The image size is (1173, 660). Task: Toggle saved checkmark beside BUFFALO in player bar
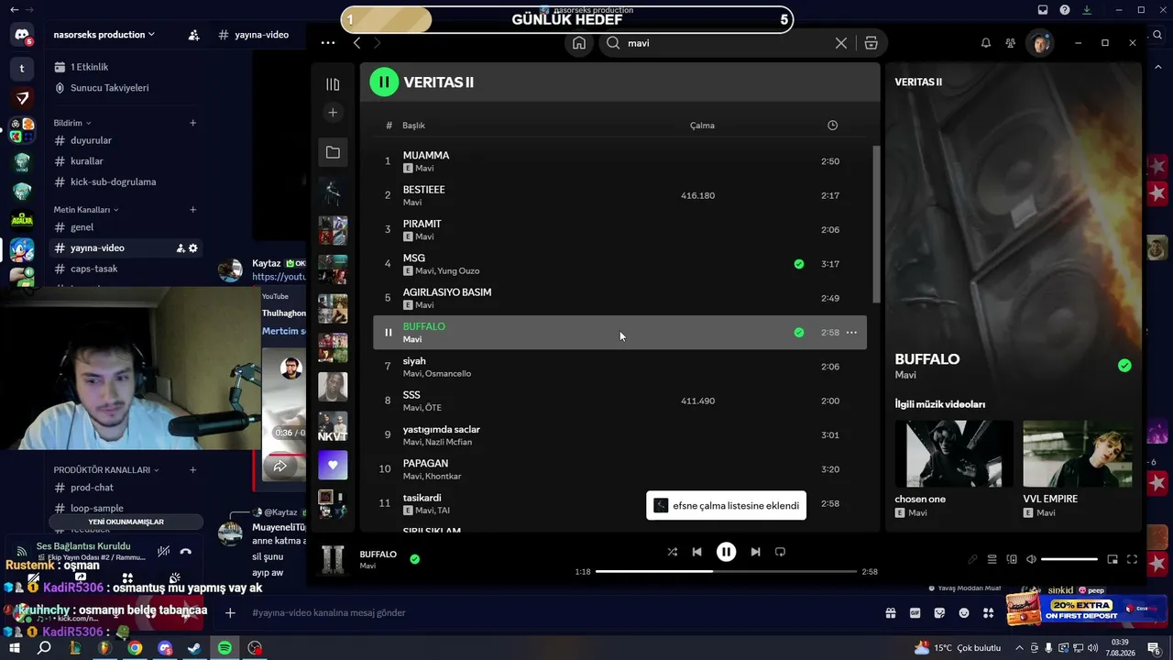click(414, 559)
